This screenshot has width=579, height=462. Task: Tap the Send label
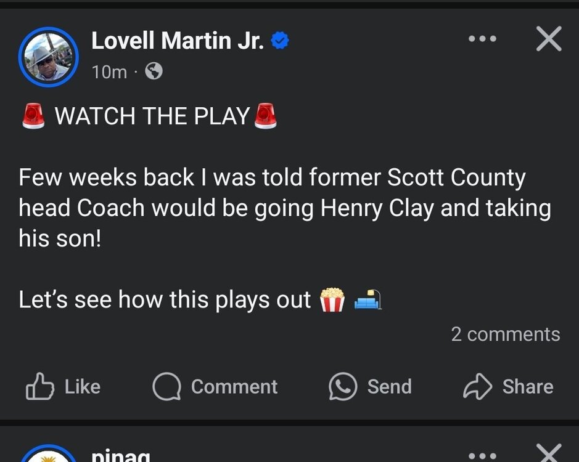[389, 387]
